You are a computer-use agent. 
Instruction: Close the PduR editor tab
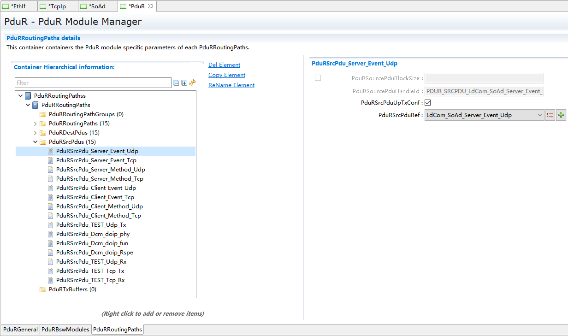[151, 6]
